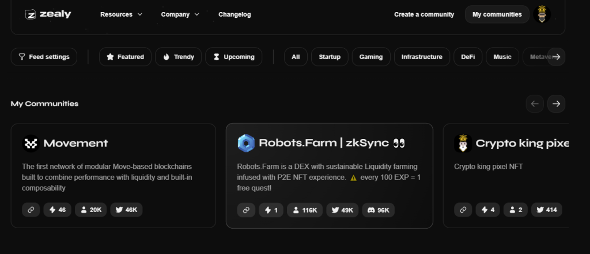Toggle the Trendy filter
Screen dimensions: 590x254
(178, 57)
